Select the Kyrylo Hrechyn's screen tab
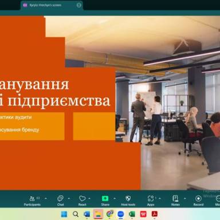The width and height of the screenshot is (220, 220). [52, 5]
